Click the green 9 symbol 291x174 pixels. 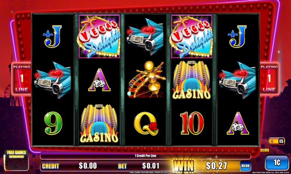point(53,123)
